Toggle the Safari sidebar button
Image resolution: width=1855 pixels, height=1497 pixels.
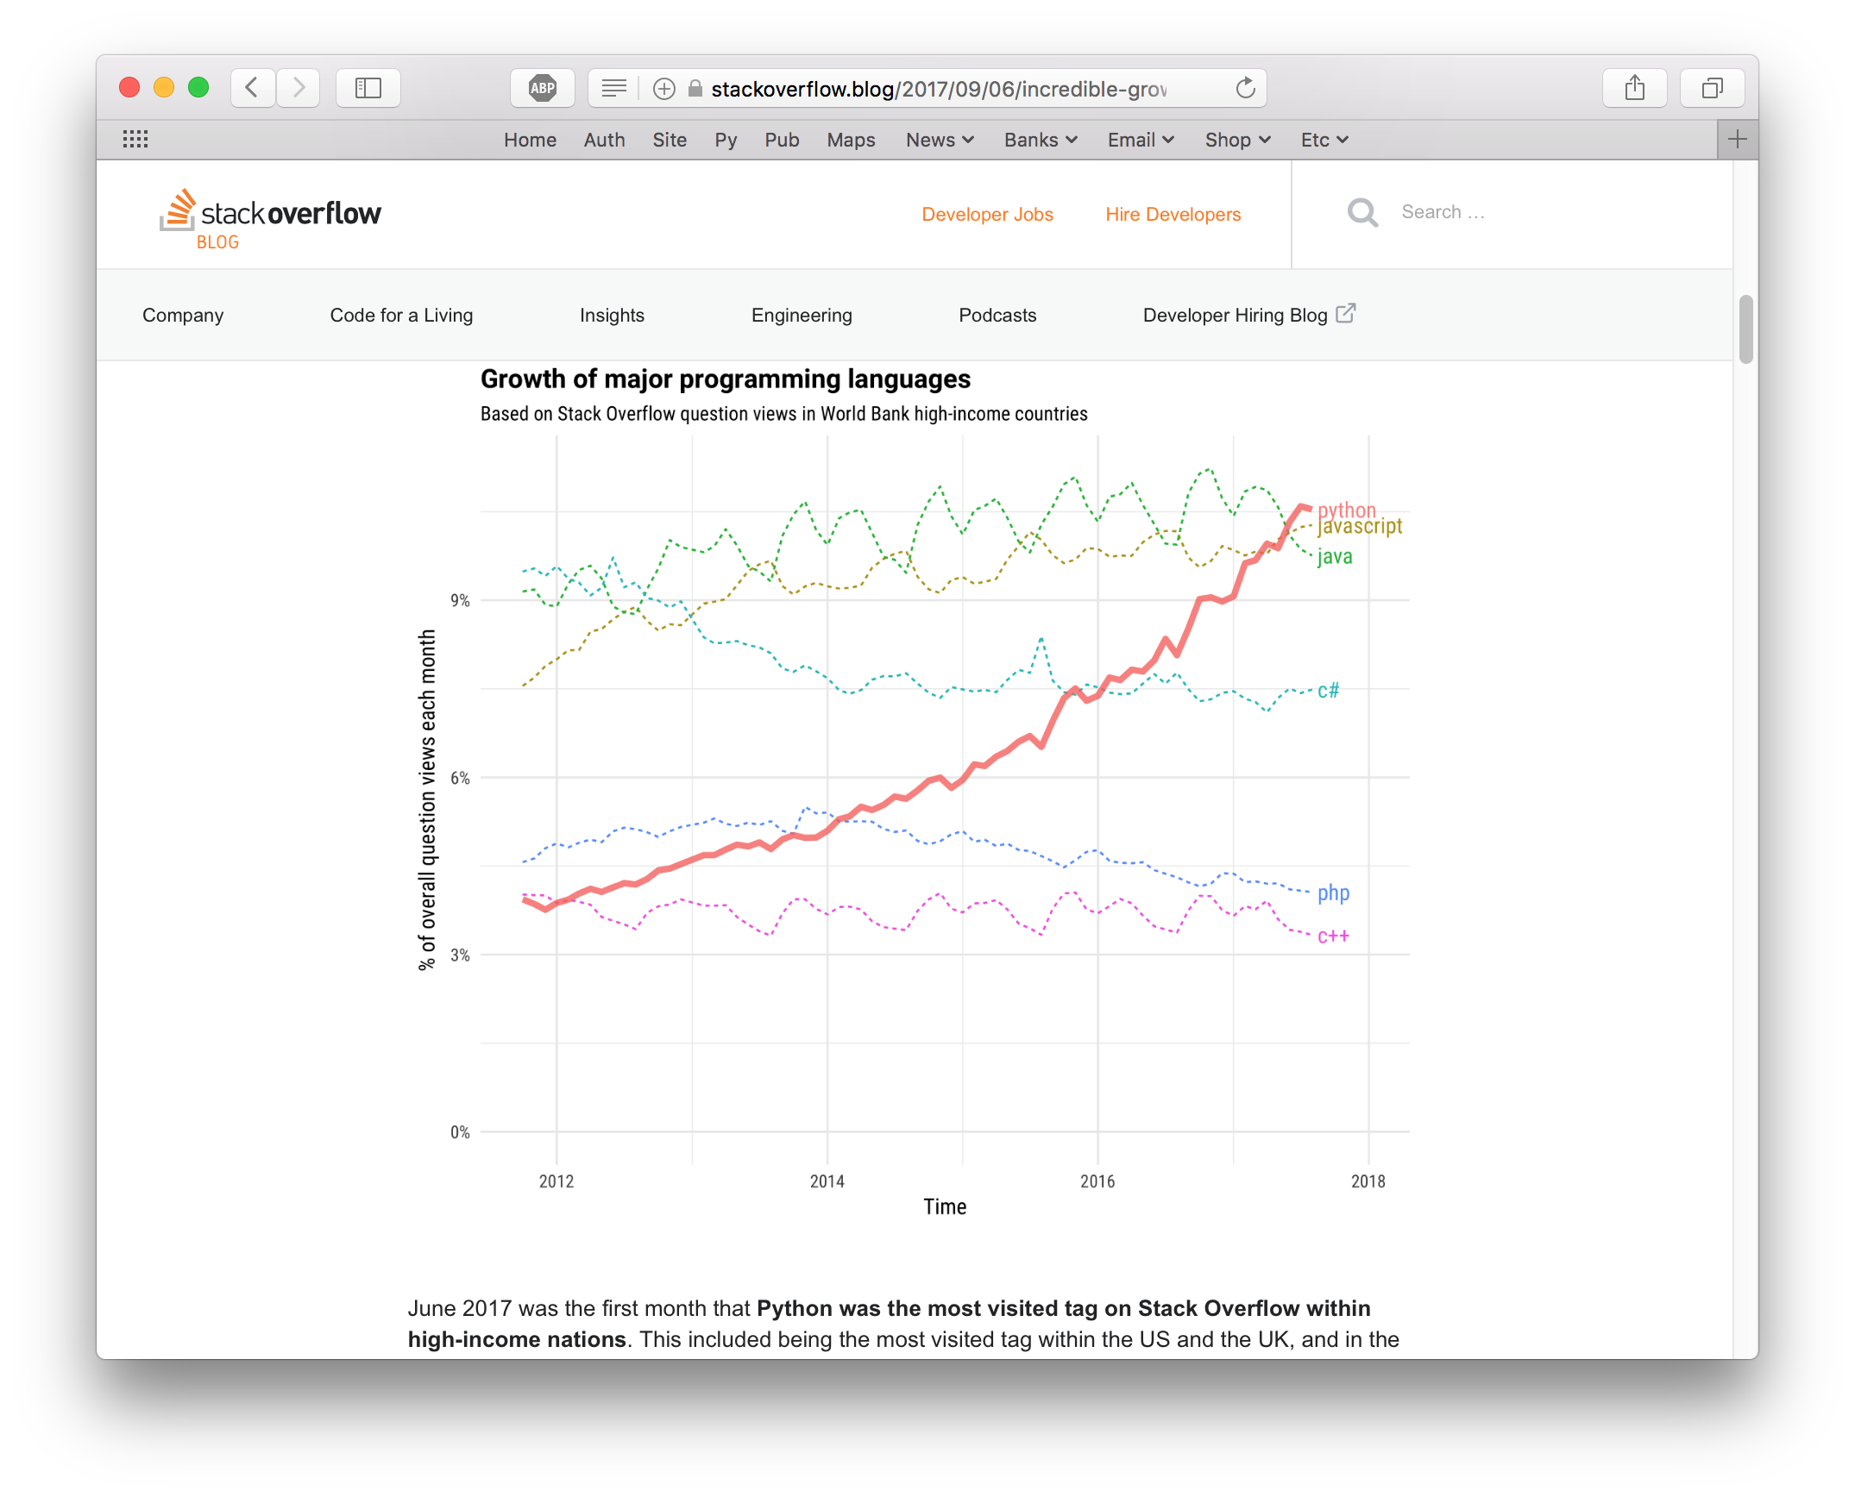tap(368, 88)
